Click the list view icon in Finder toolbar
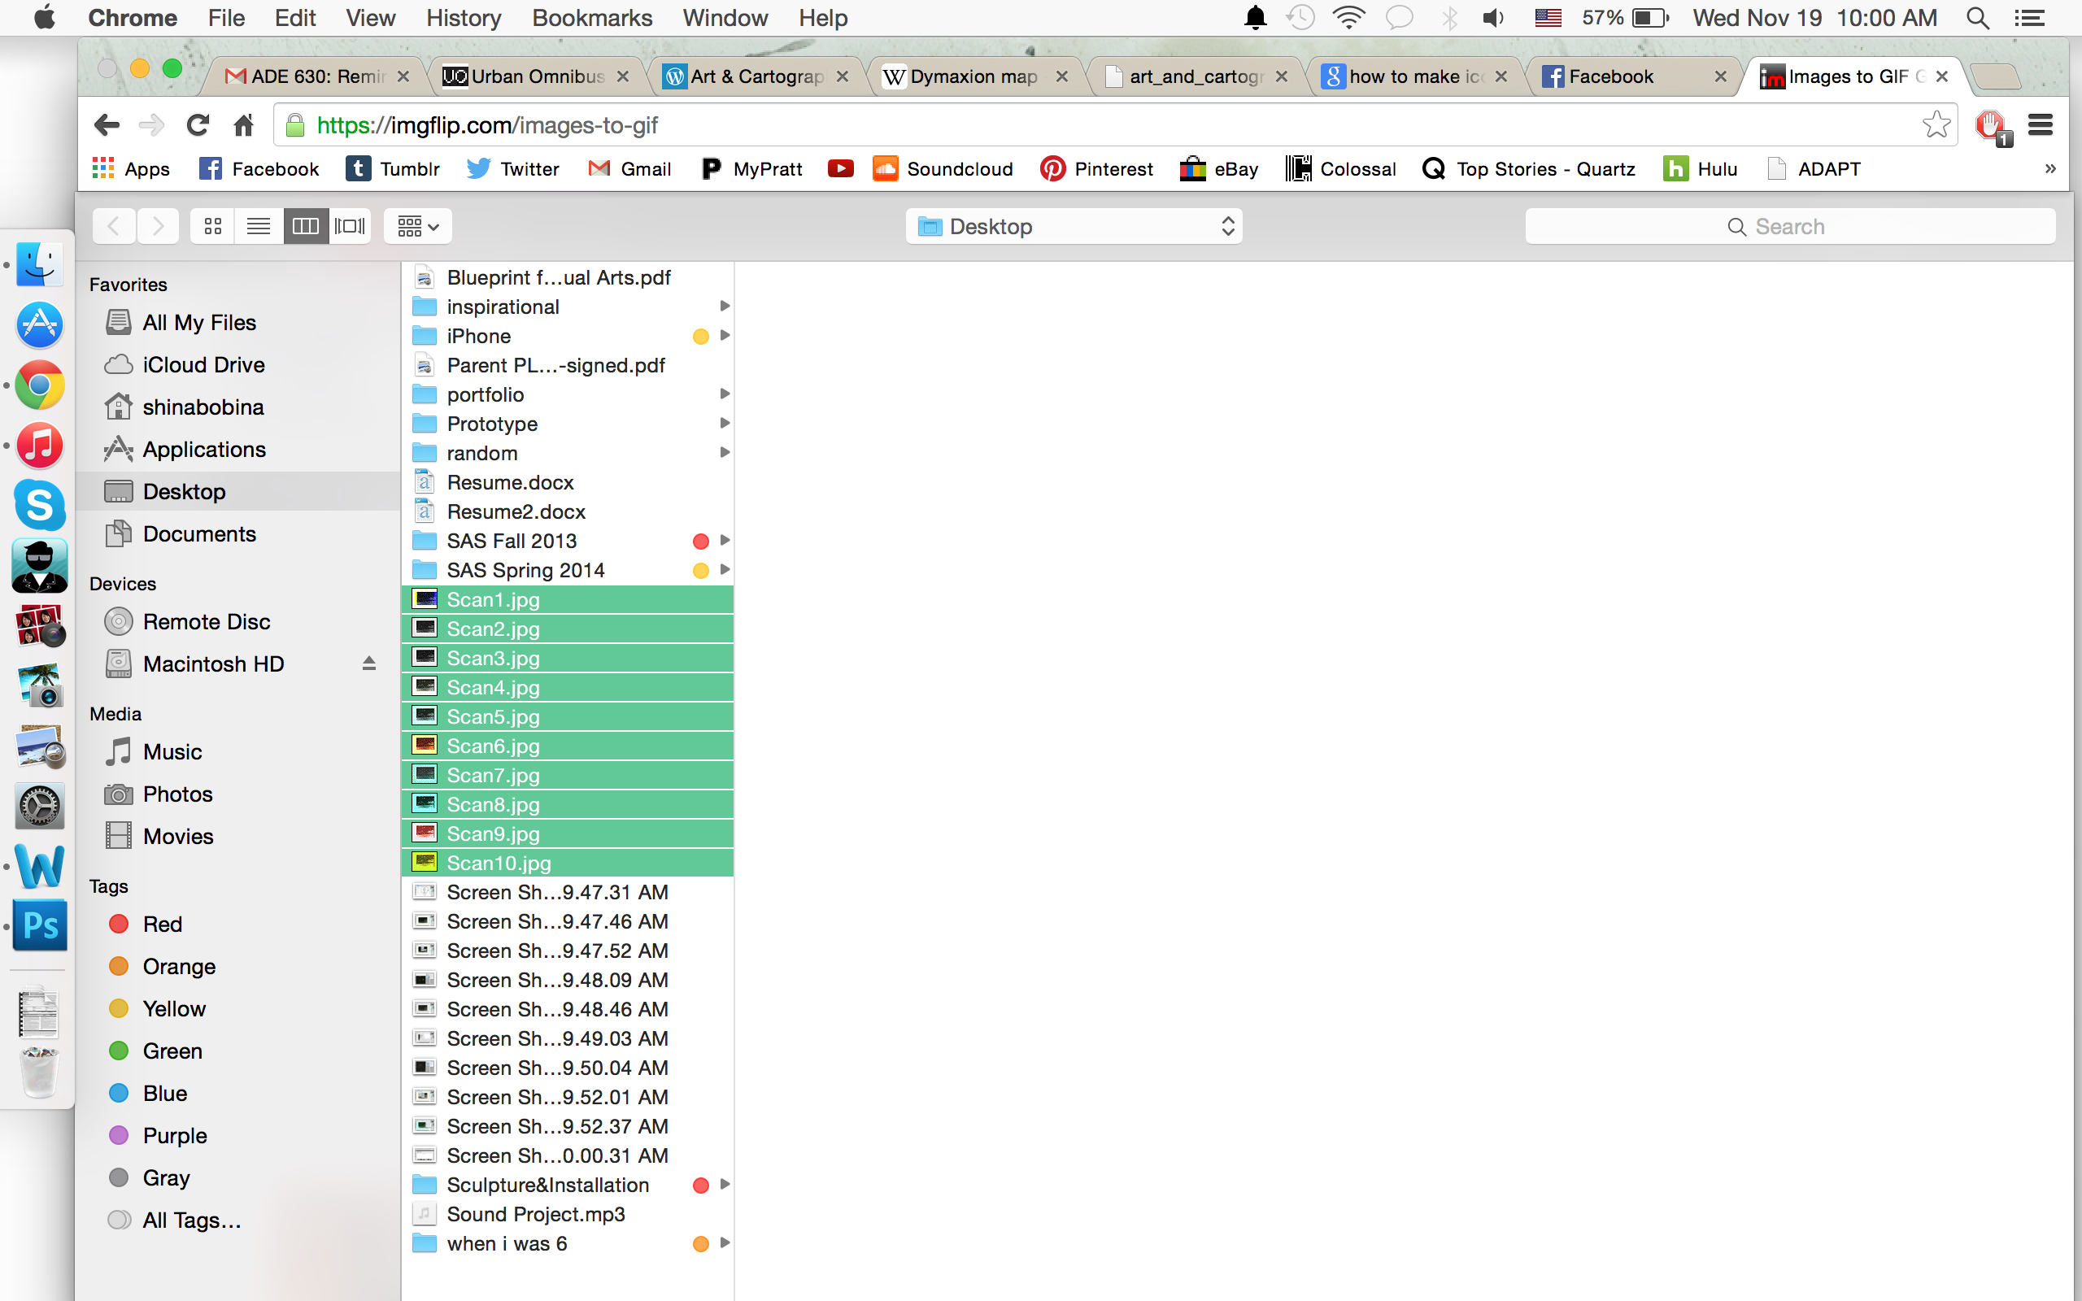This screenshot has width=2082, height=1301. point(259,226)
